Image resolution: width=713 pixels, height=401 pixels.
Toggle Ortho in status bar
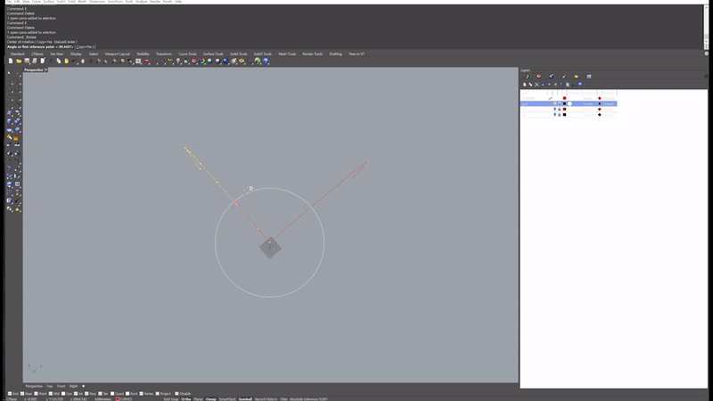pos(186,399)
